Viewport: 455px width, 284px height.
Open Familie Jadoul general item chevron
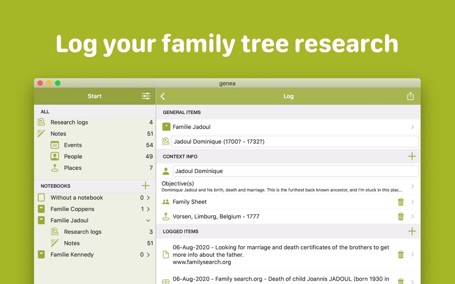pyautogui.click(x=412, y=127)
